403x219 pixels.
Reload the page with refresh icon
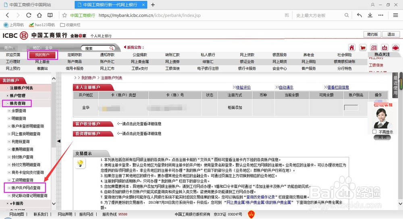pyautogui.click(x=29, y=15)
